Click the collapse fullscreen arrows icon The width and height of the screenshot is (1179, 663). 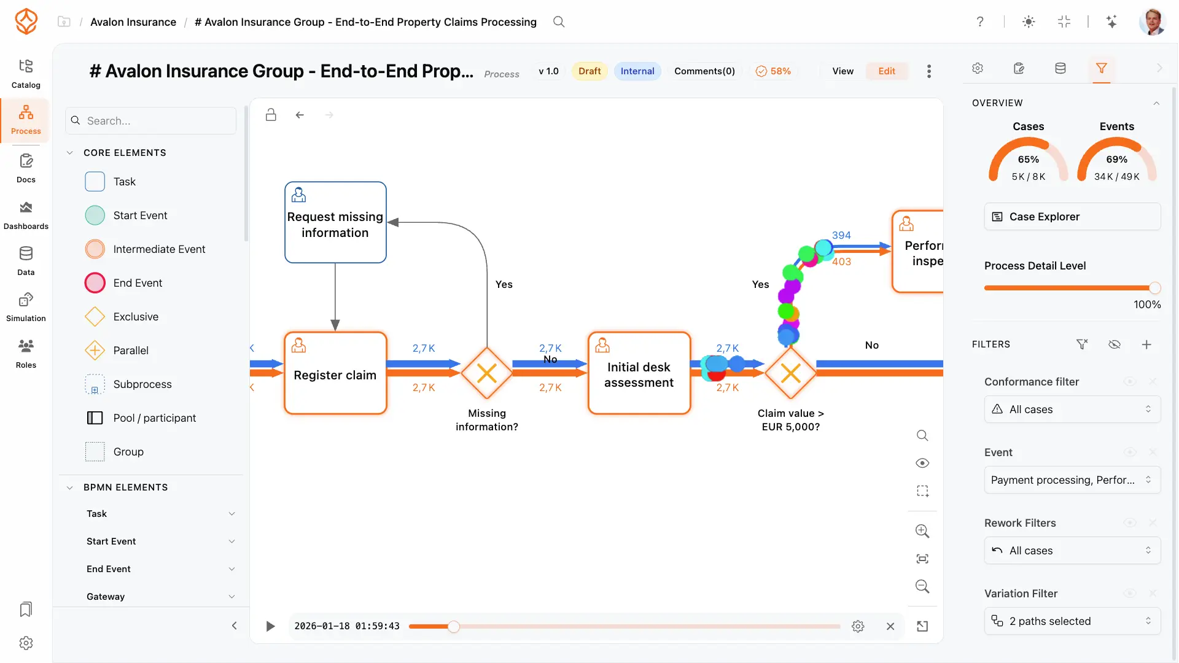point(1064,22)
